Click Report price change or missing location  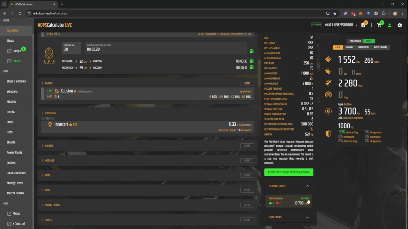(x=289, y=172)
